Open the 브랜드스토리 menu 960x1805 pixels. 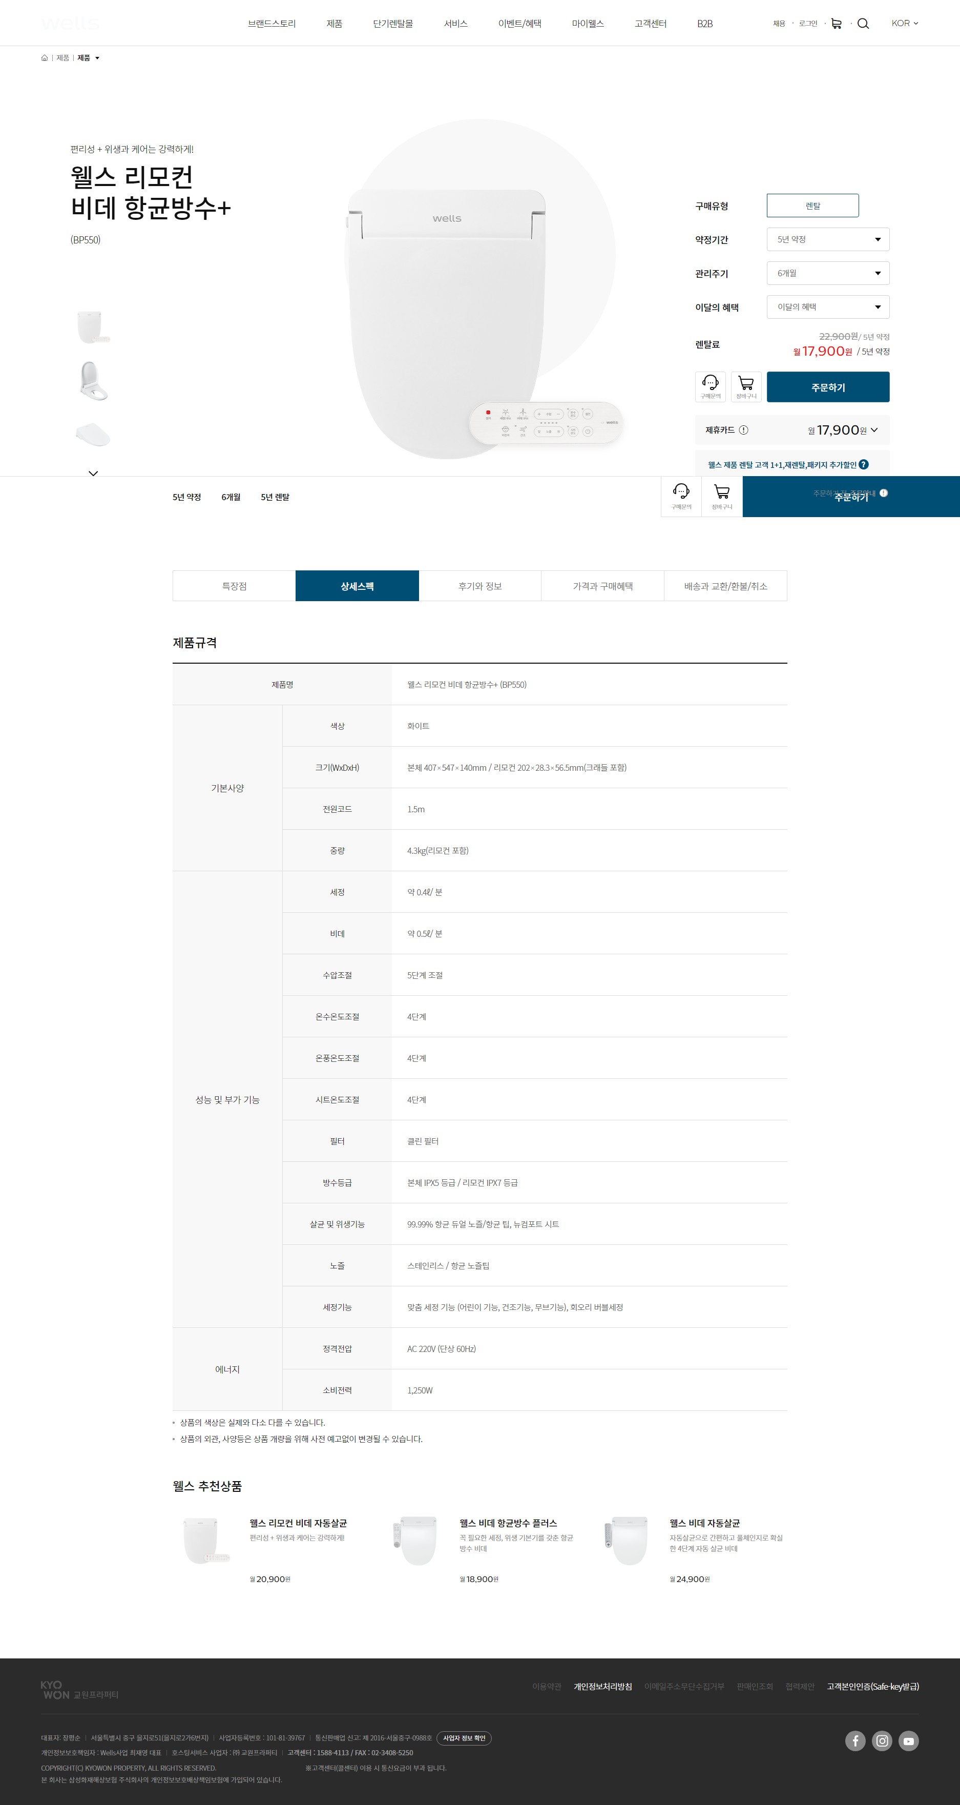(272, 24)
